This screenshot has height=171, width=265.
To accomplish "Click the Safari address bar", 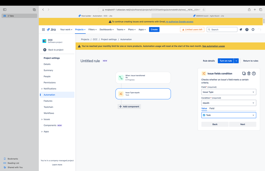I will [x=152, y=10].
